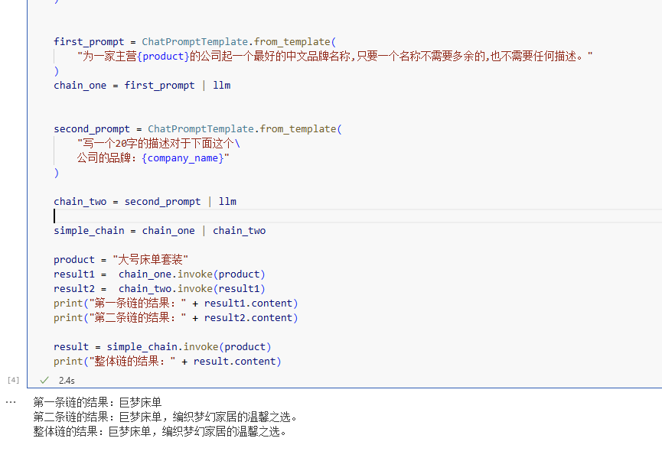662x461 pixels.
Task: Click 'chain_one.invoke(product)' call
Action: (x=191, y=274)
